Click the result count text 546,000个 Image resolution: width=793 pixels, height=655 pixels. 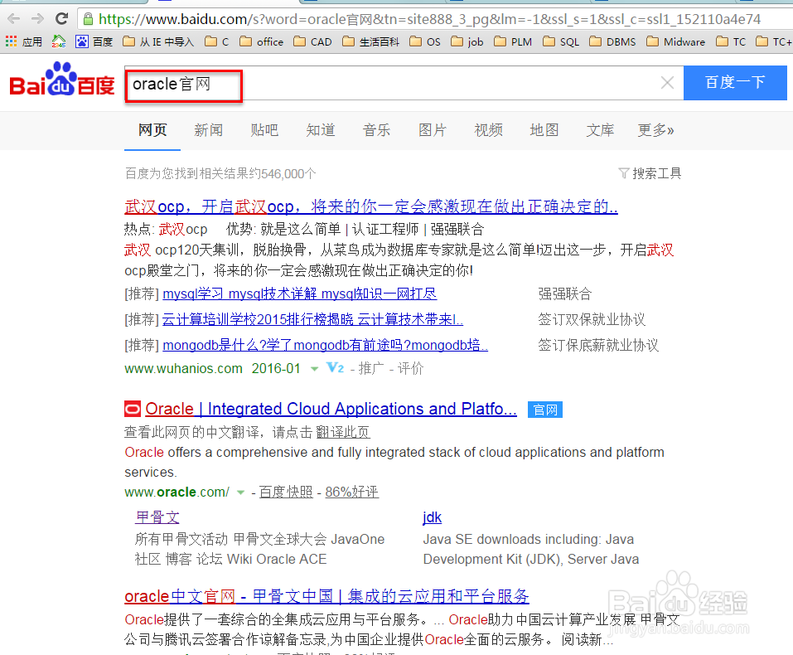tap(288, 173)
